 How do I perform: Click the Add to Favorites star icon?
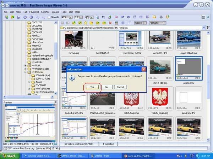(x=86, y=23)
